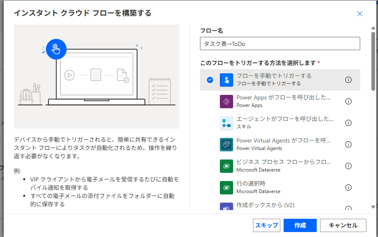Select 行の選択時 trigger option

pyautogui.click(x=280, y=188)
